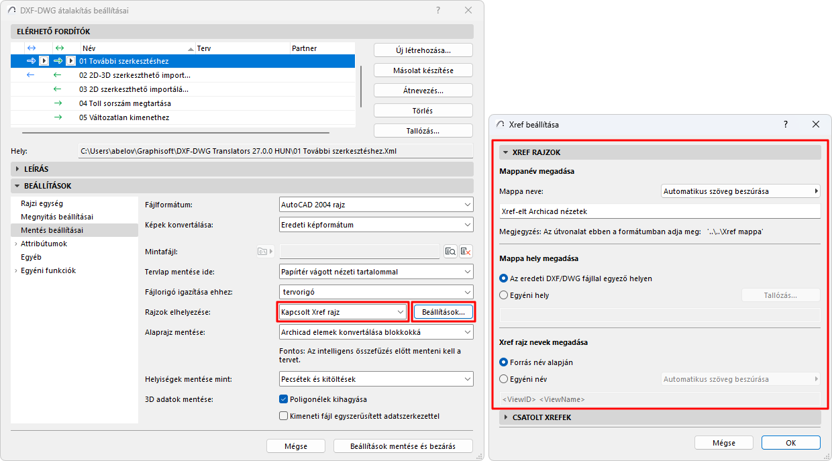Image resolution: width=832 pixels, height=461 pixels.
Task: Click Törlés button
Action: tap(423, 111)
